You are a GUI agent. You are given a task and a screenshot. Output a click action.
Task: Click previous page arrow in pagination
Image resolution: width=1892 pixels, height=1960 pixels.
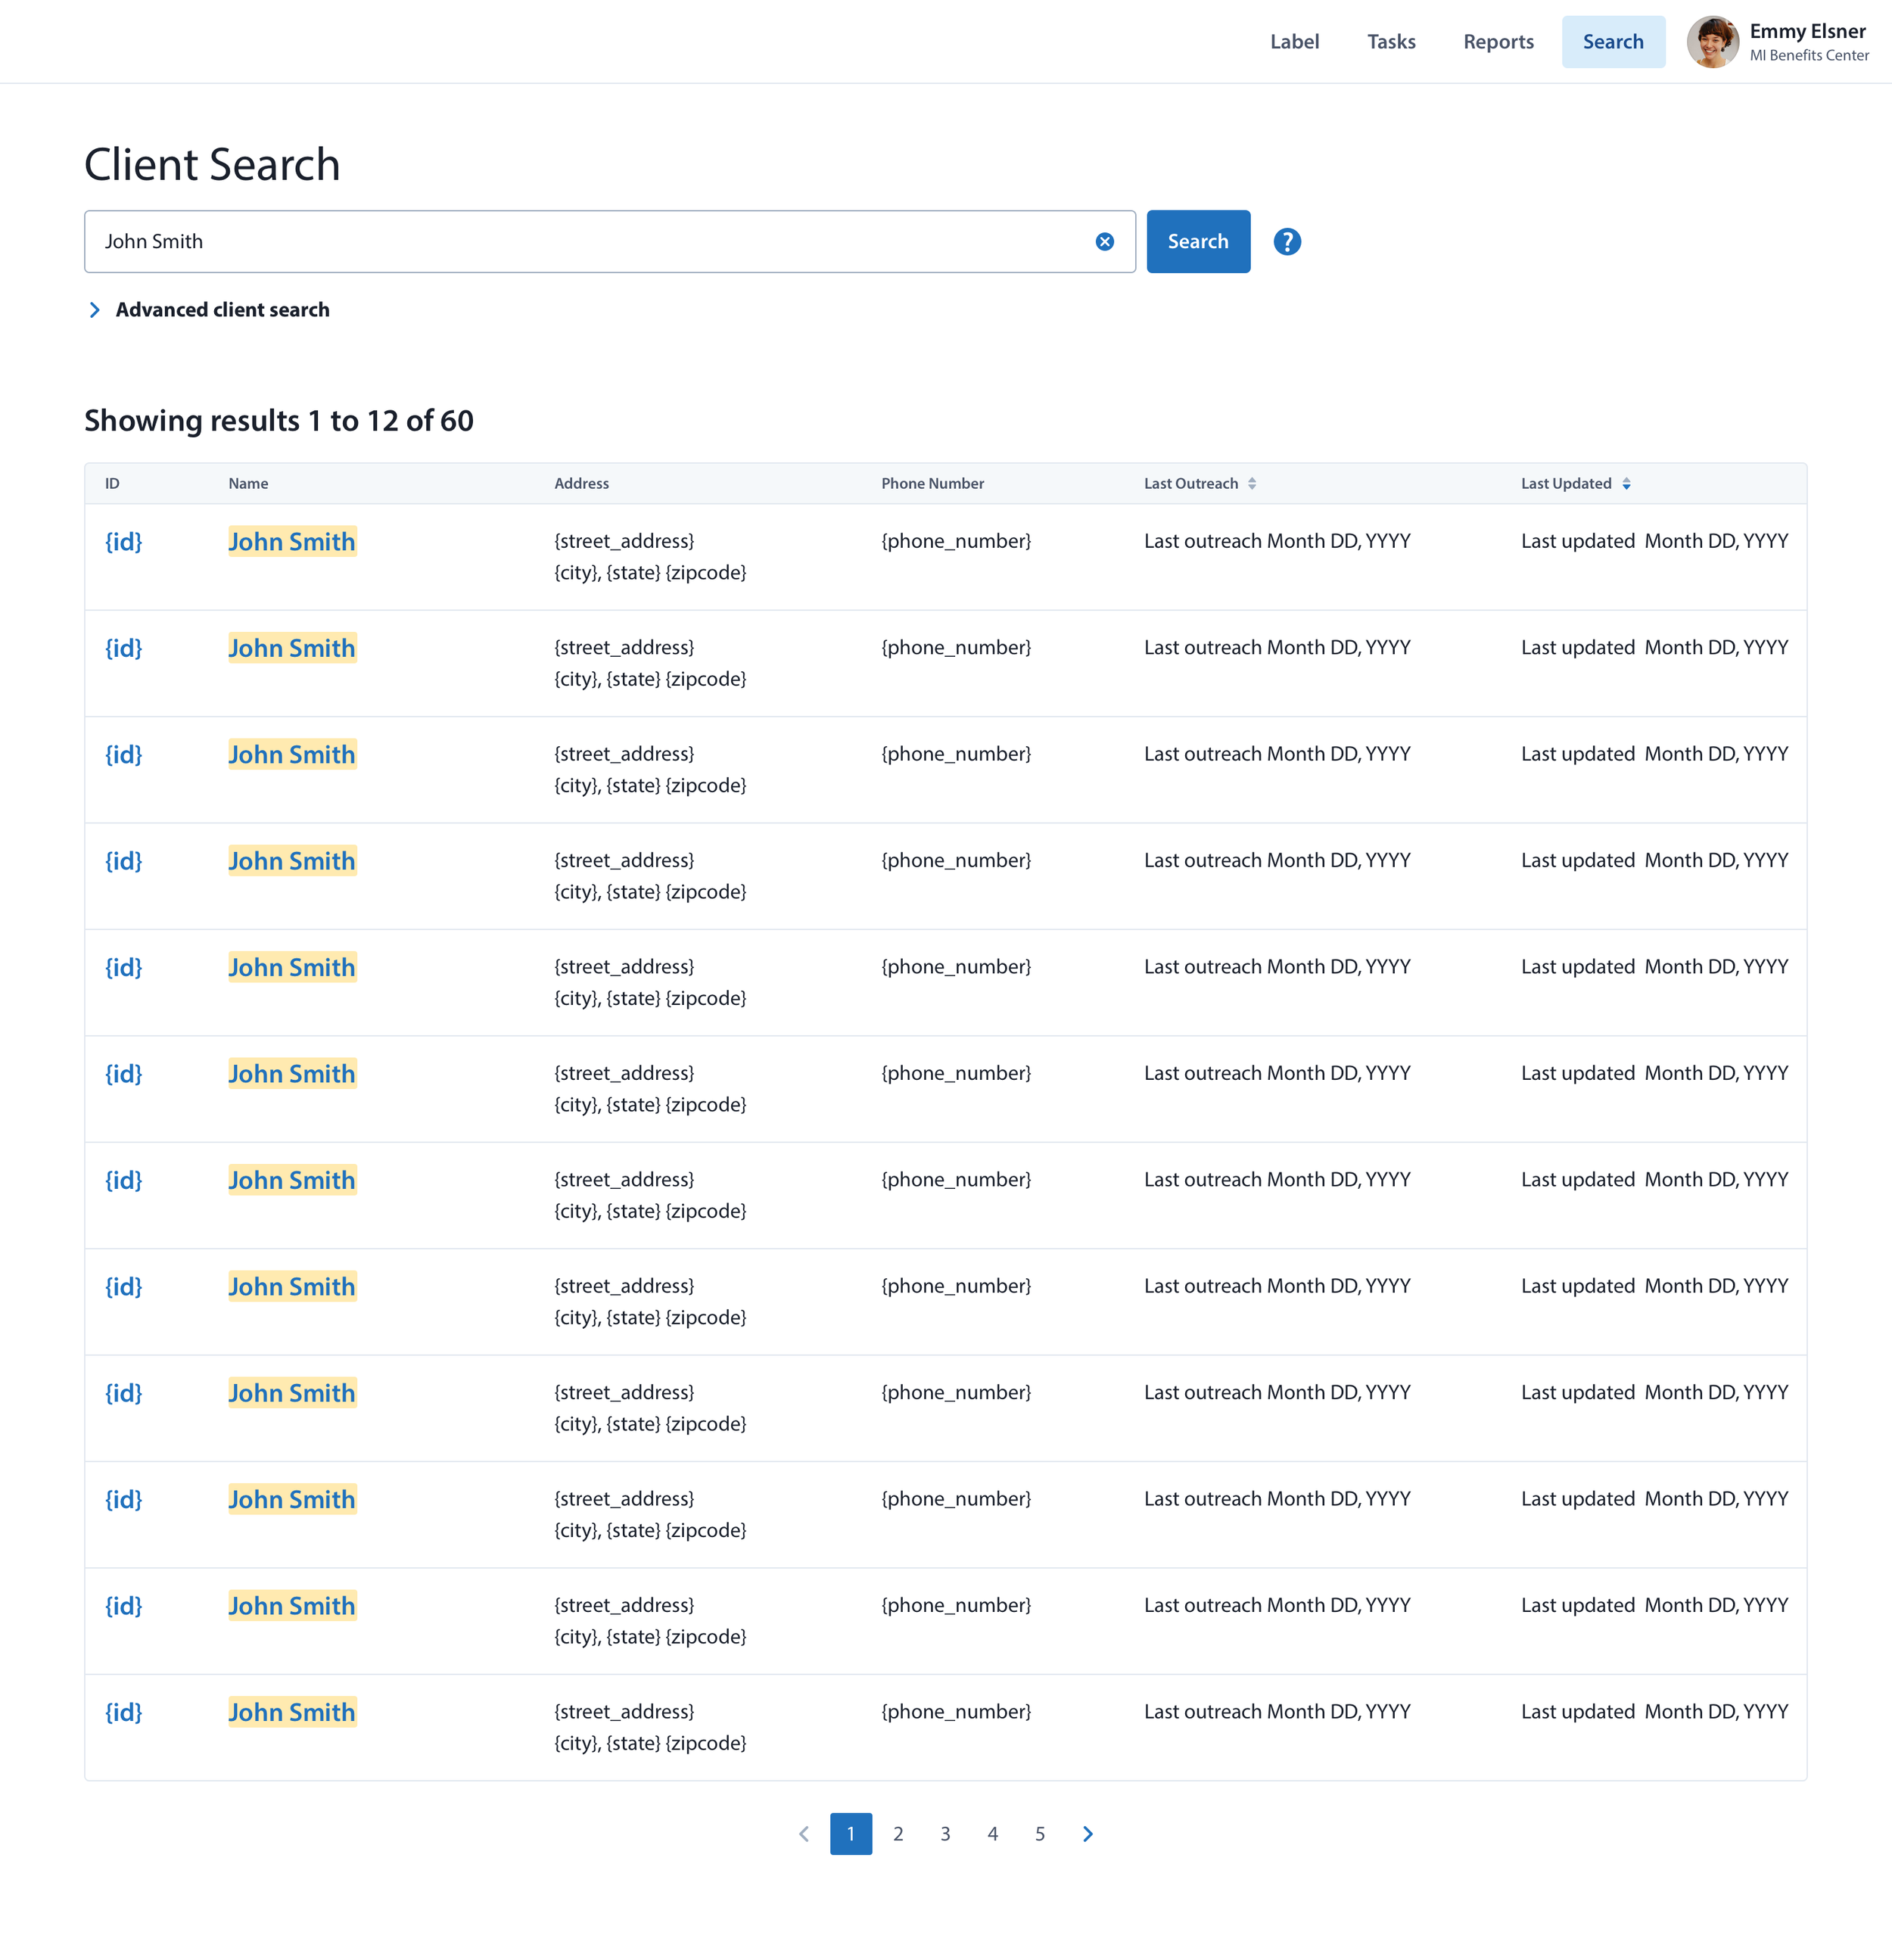[x=804, y=1834]
